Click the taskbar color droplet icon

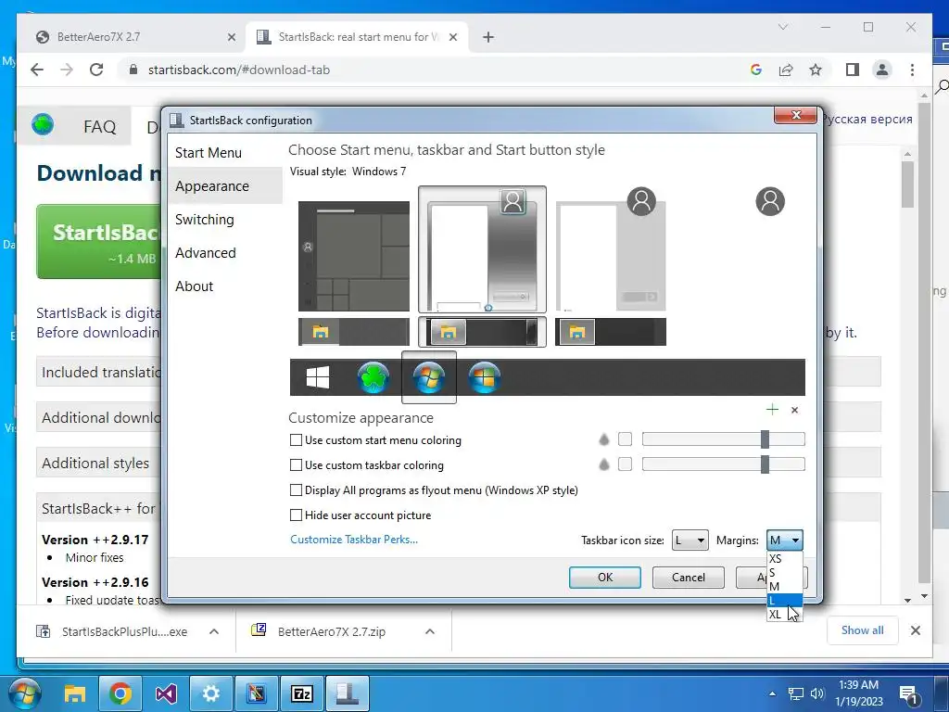point(604,464)
